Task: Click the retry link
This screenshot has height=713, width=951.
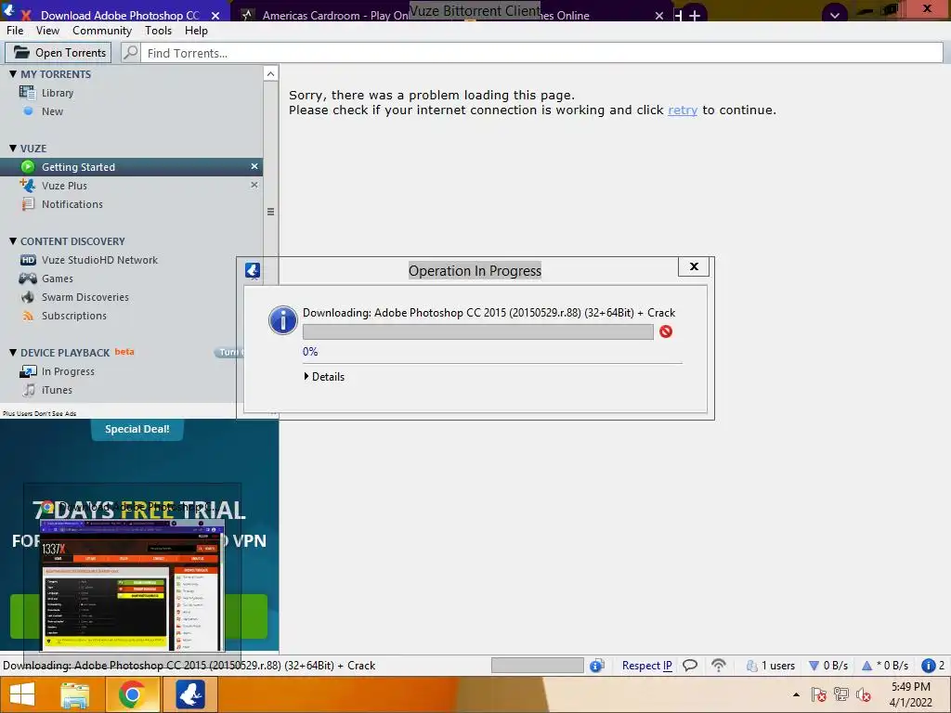Action: pyautogui.click(x=683, y=110)
